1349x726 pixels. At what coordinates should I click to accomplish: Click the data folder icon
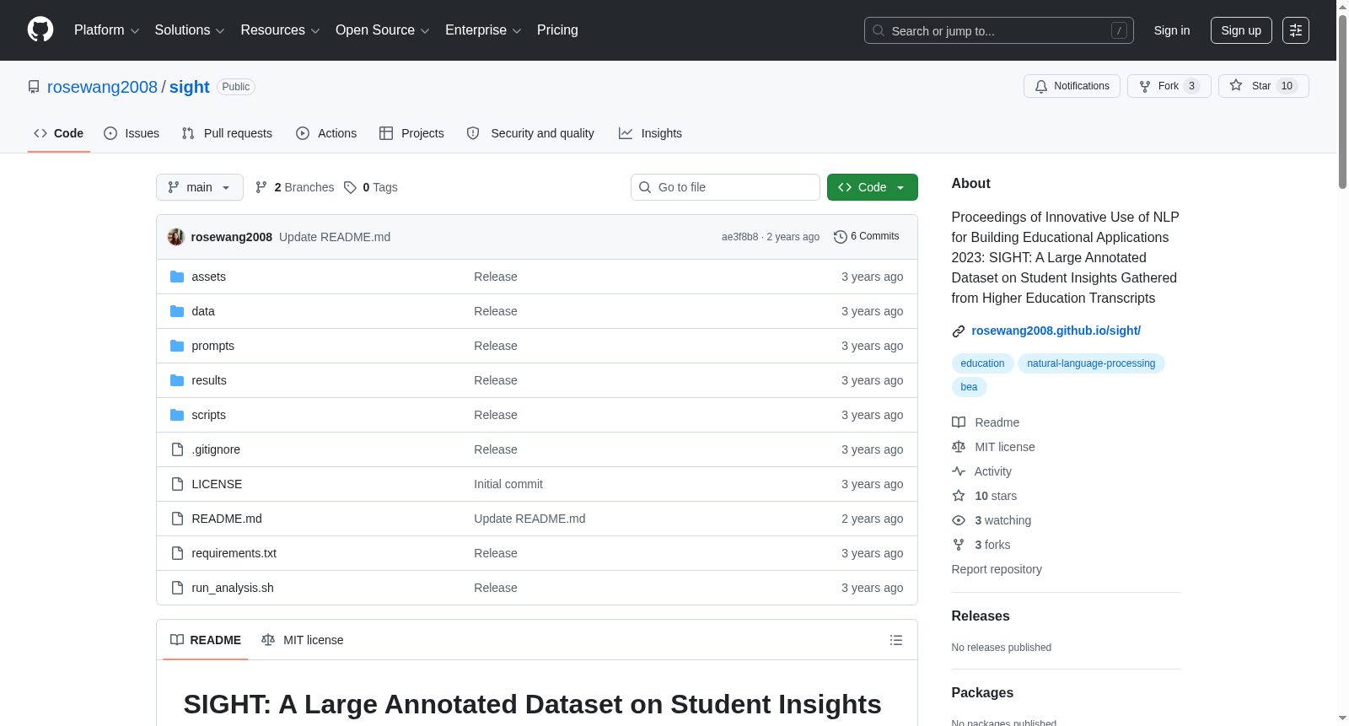click(x=177, y=311)
